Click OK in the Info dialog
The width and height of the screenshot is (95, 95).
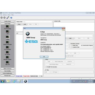pos(44,57)
